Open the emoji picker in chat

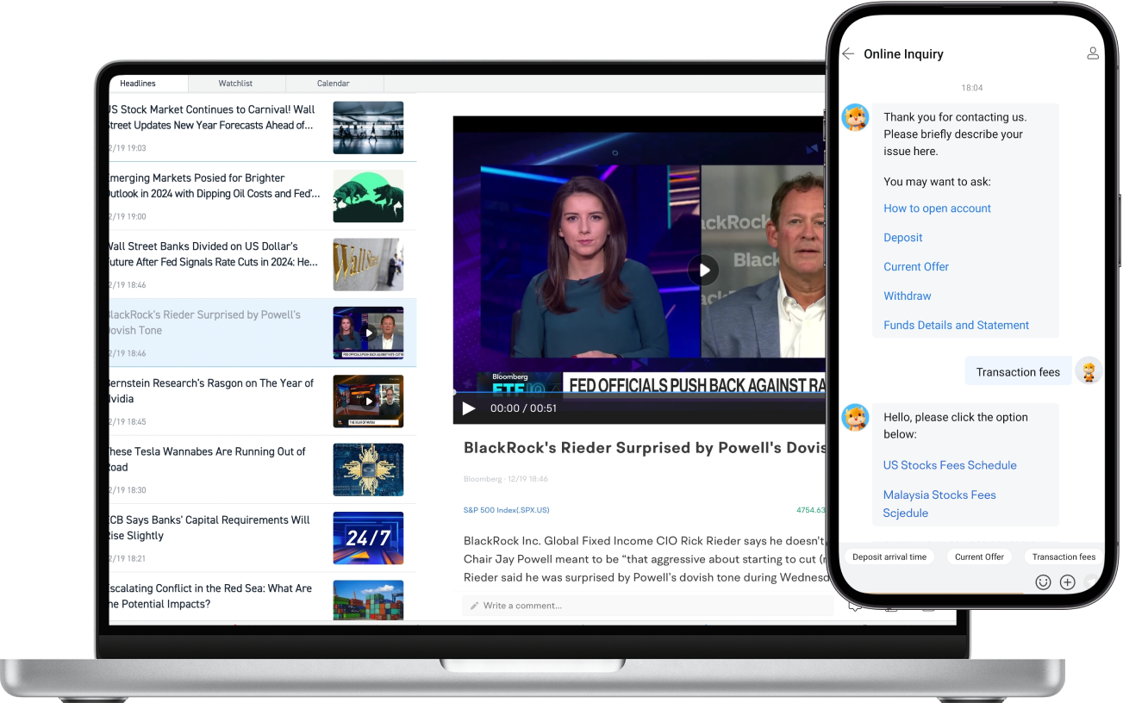pos(1043,582)
